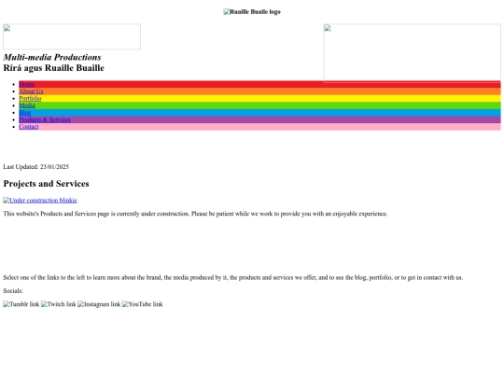Click the Ruaille Buaille logo image
This screenshot has width=504, height=378.
click(x=252, y=12)
